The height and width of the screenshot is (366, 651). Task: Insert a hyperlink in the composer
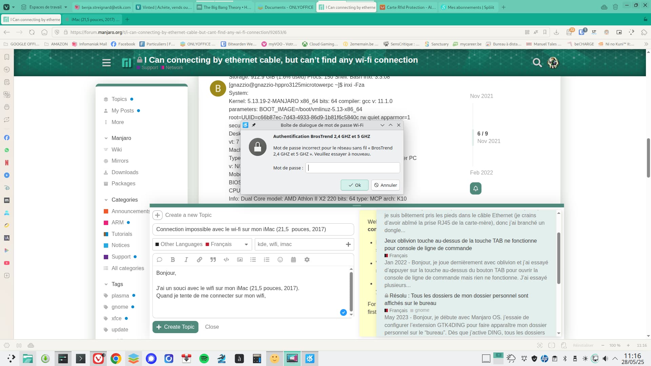point(199,260)
